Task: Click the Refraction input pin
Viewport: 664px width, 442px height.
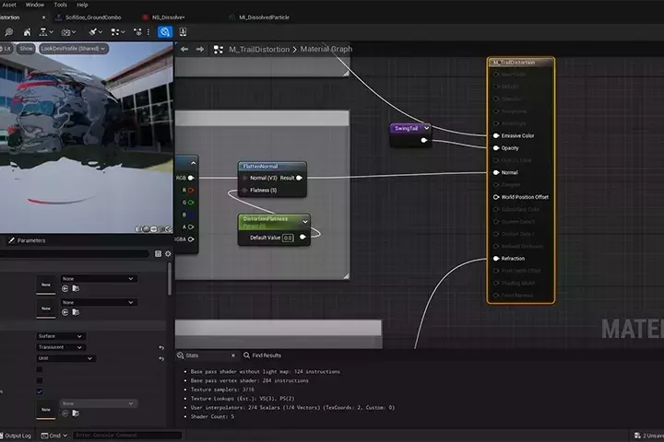Action: pyautogui.click(x=496, y=259)
